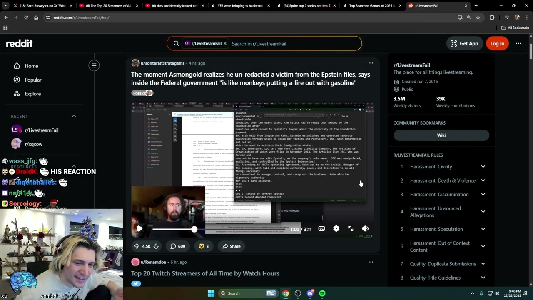
Task: Open Windows Start menu
Action: click(211, 293)
